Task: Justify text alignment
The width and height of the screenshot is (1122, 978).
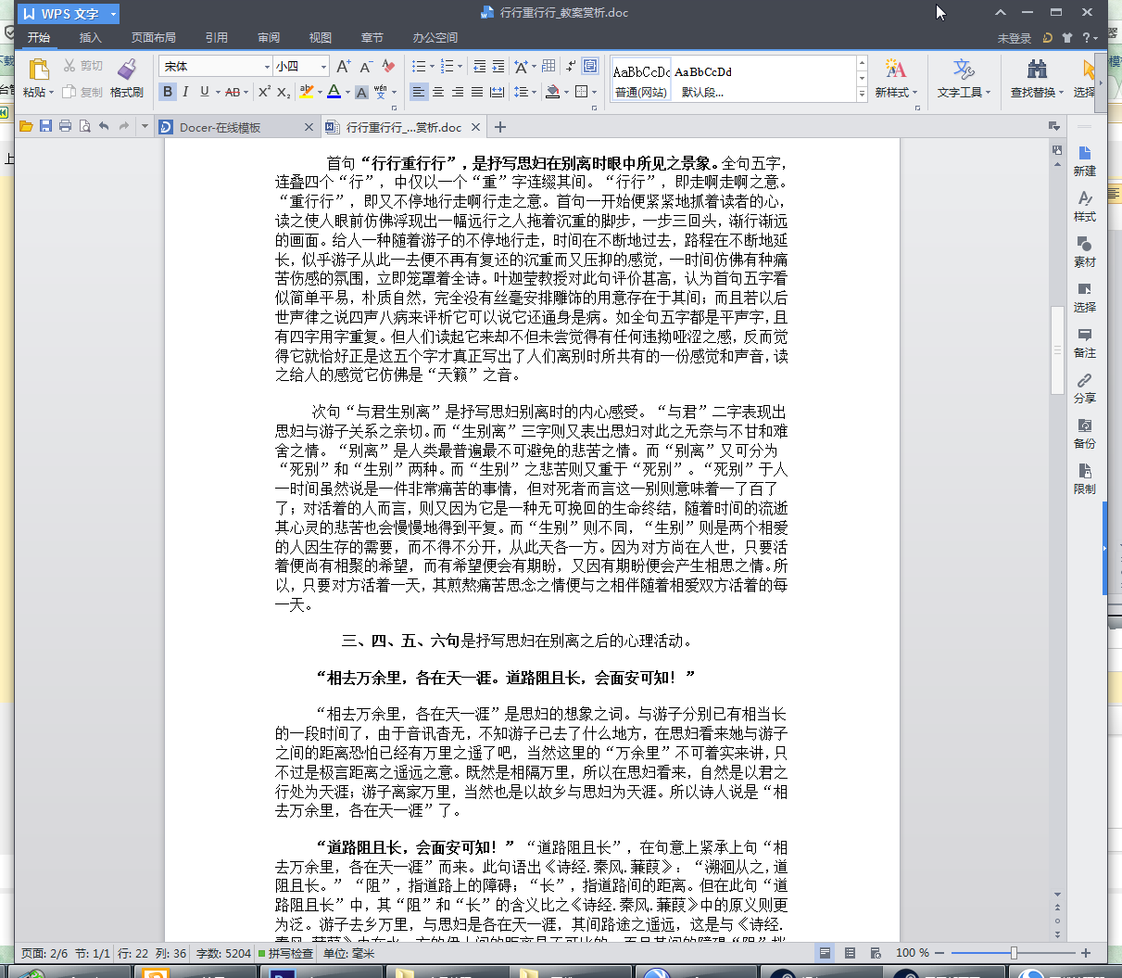Action: coord(477,92)
